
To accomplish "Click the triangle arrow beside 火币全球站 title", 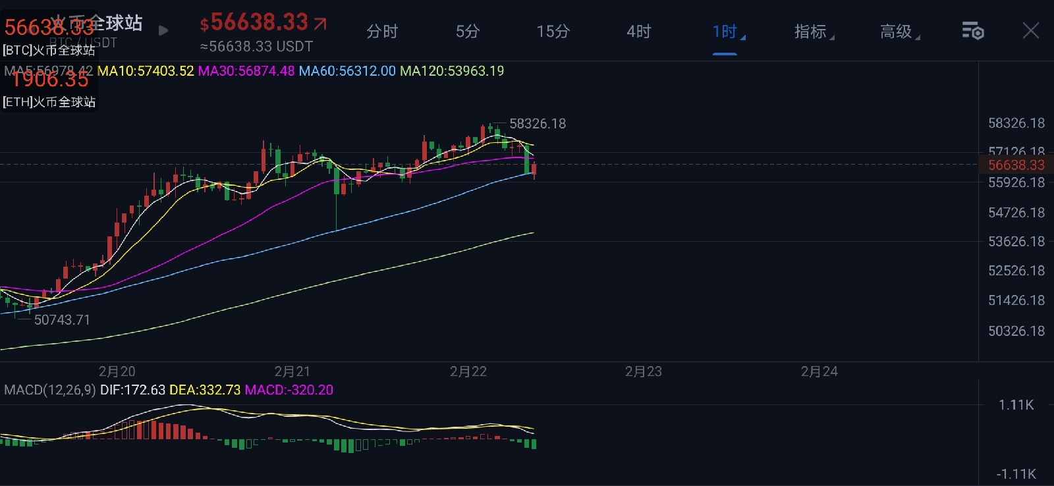I will tap(163, 30).
